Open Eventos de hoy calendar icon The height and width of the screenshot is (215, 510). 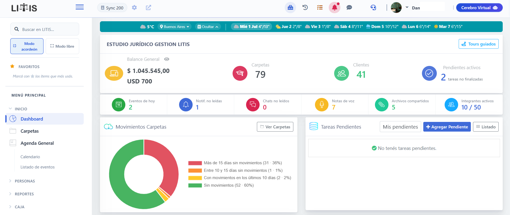tap(119, 105)
